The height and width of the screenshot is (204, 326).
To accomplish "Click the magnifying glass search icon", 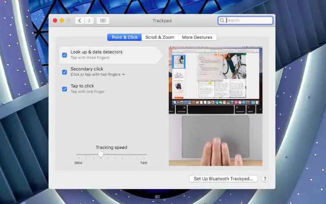I will 222,20.
